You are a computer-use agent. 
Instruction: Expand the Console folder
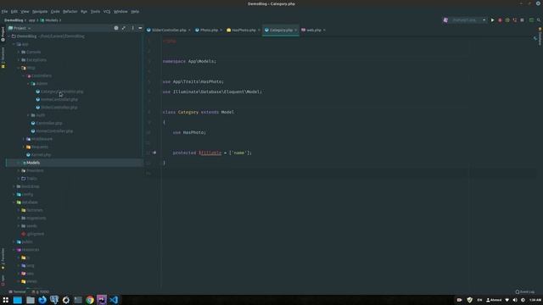click(19, 53)
